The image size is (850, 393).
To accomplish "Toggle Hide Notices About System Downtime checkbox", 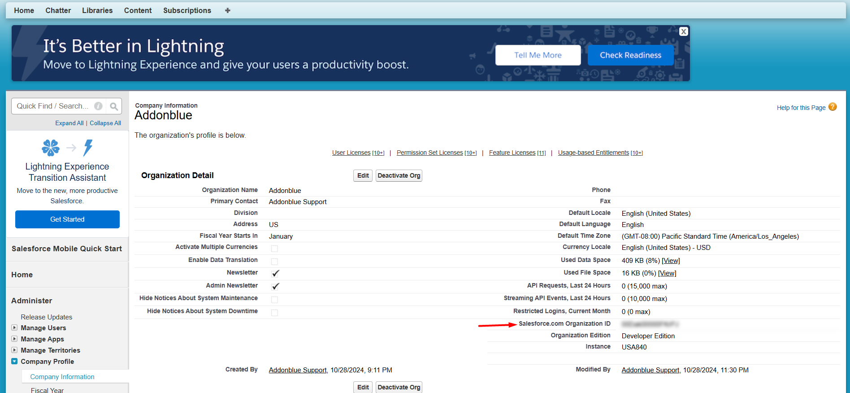I will [x=274, y=313].
